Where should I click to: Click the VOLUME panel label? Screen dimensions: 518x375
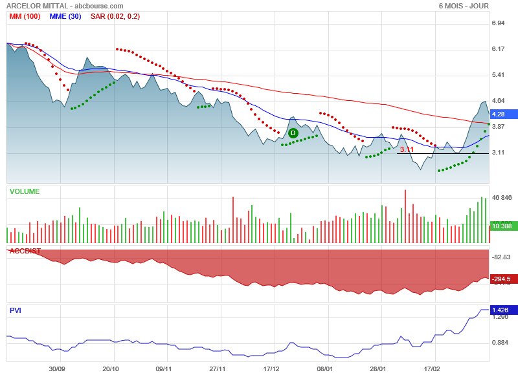click(x=25, y=191)
